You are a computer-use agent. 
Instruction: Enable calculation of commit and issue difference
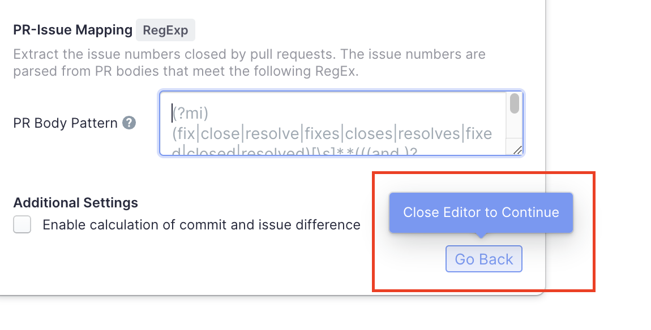pyautogui.click(x=22, y=224)
